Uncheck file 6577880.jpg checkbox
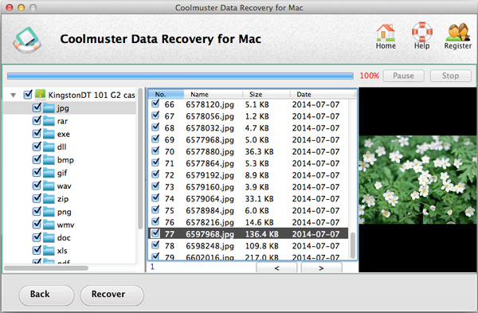 [x=155, y=151]
